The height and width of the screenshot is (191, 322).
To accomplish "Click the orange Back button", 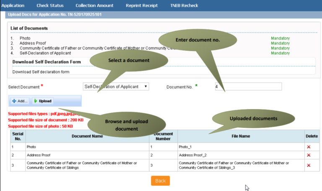I will [x=160, y=181].
